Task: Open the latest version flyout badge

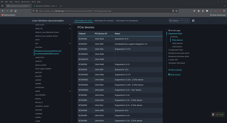Action: tap(218, 114)
